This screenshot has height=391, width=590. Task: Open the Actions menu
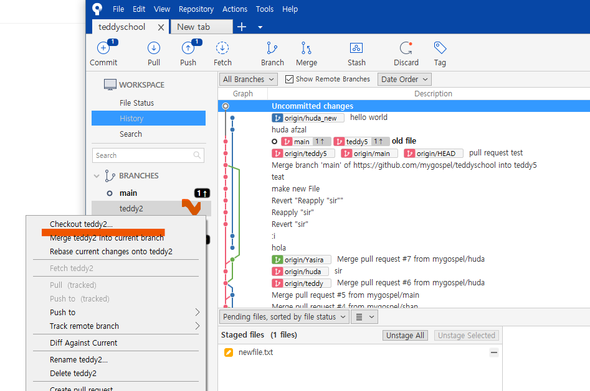[235, 9]
